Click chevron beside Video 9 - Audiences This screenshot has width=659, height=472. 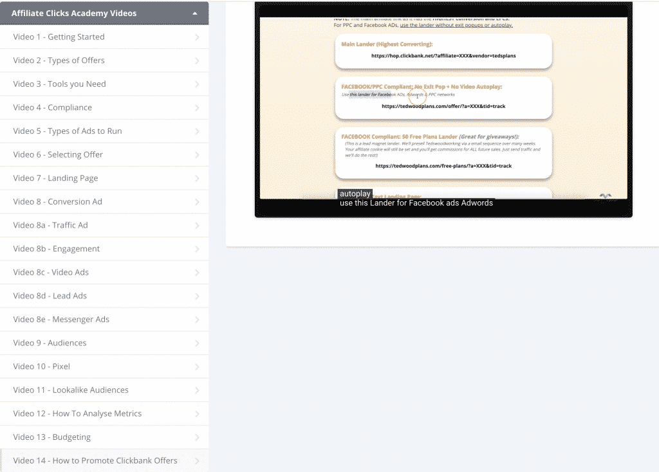pos(197,343)
